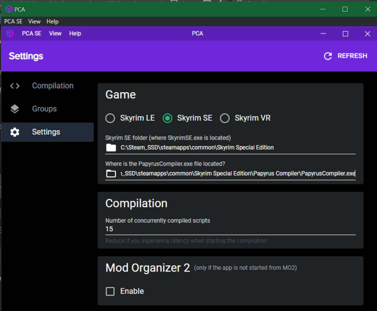Click the Settings page title in the header
Viewport: 377px width, 311px height.
click(26, 56)
